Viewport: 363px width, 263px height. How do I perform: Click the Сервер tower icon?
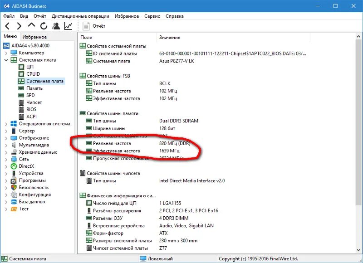(x=14, y=131)
